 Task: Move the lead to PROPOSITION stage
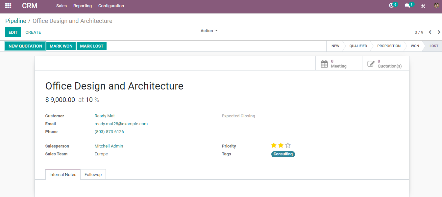[x=389, y=46]
